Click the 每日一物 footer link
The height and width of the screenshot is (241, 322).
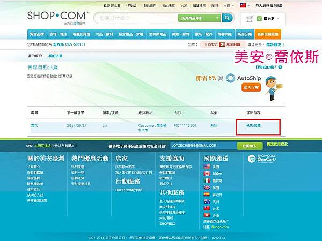pyautogui.click(x=78, y=172)
